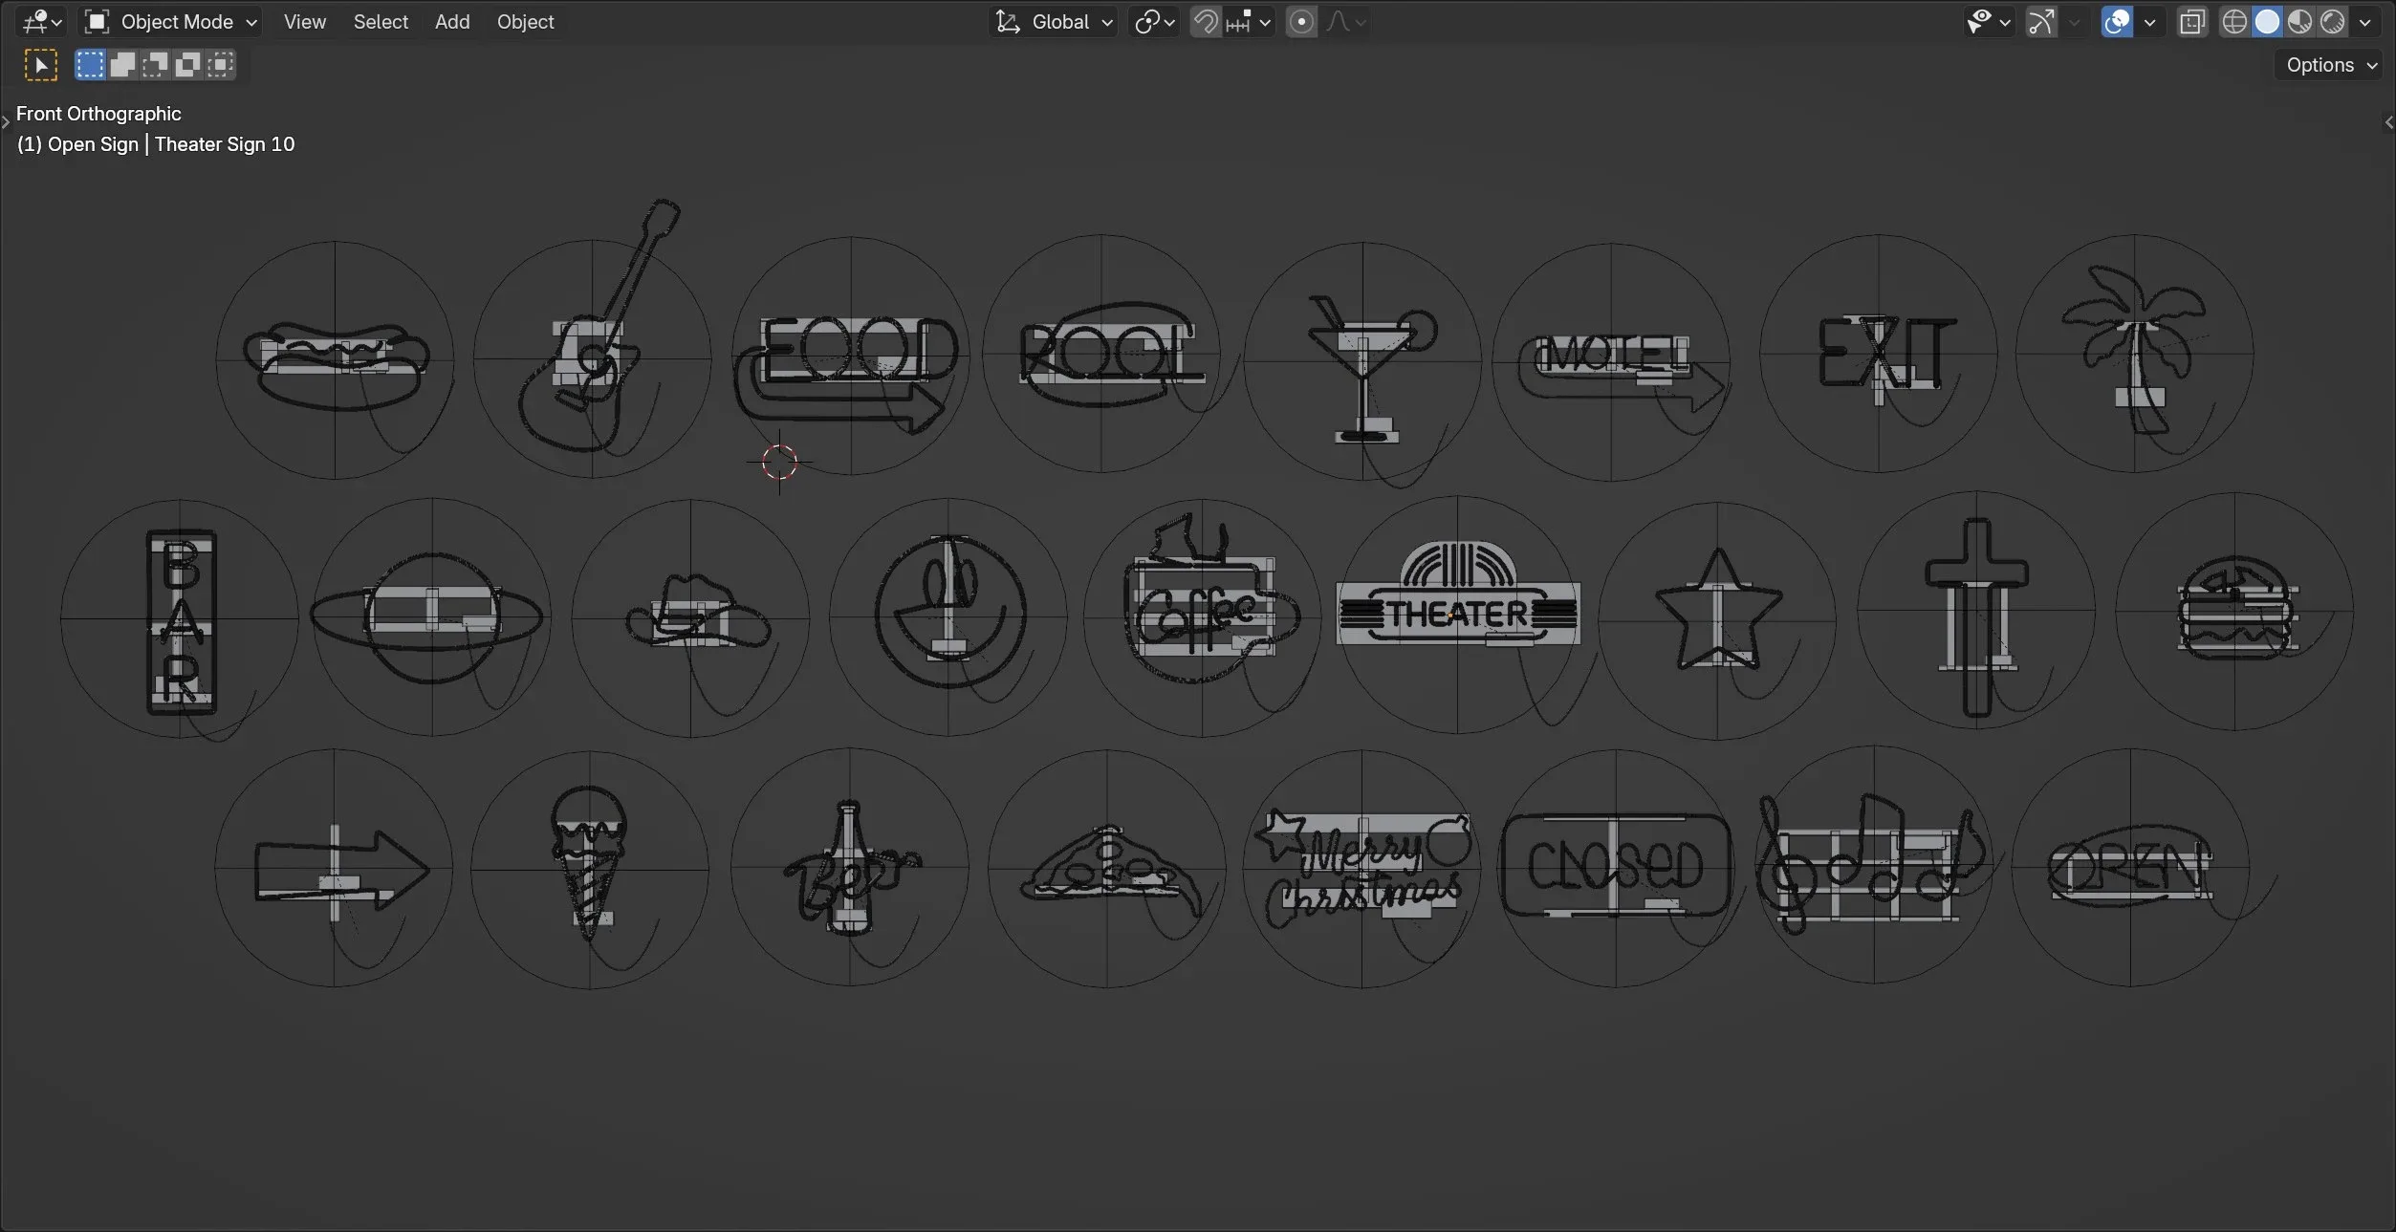Expand the Options dropdown
The image size is (2396, 1232).
[x=2330, y=65]
